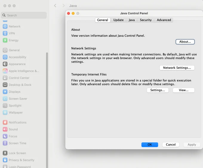Viewport: 203px width, 168px height.
Task: Select the Lock Screen icon
Action: [5, 153]
